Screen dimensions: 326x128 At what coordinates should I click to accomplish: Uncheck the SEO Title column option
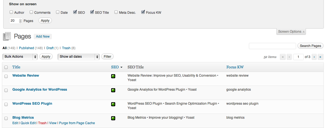click(92, 12)
